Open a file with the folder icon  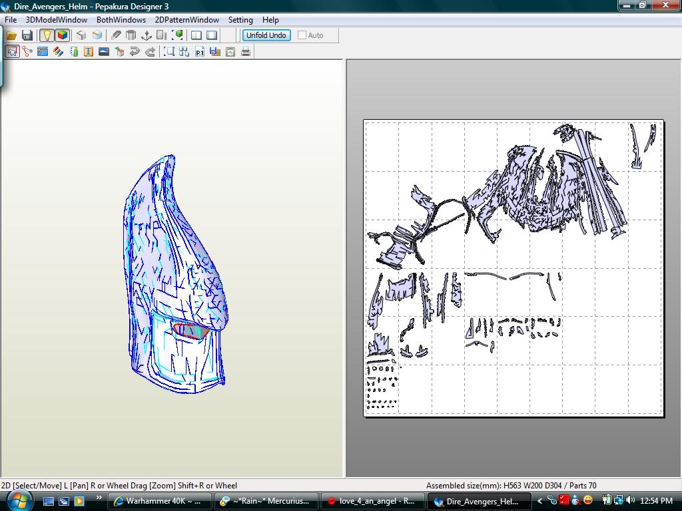tap(11, 35)
